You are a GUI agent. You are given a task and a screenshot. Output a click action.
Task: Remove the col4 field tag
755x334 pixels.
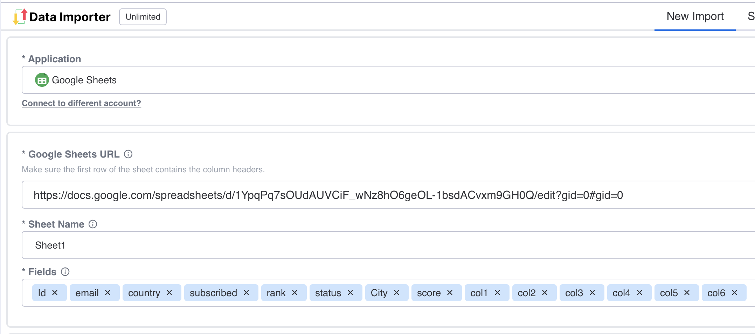tap(639, 293)
